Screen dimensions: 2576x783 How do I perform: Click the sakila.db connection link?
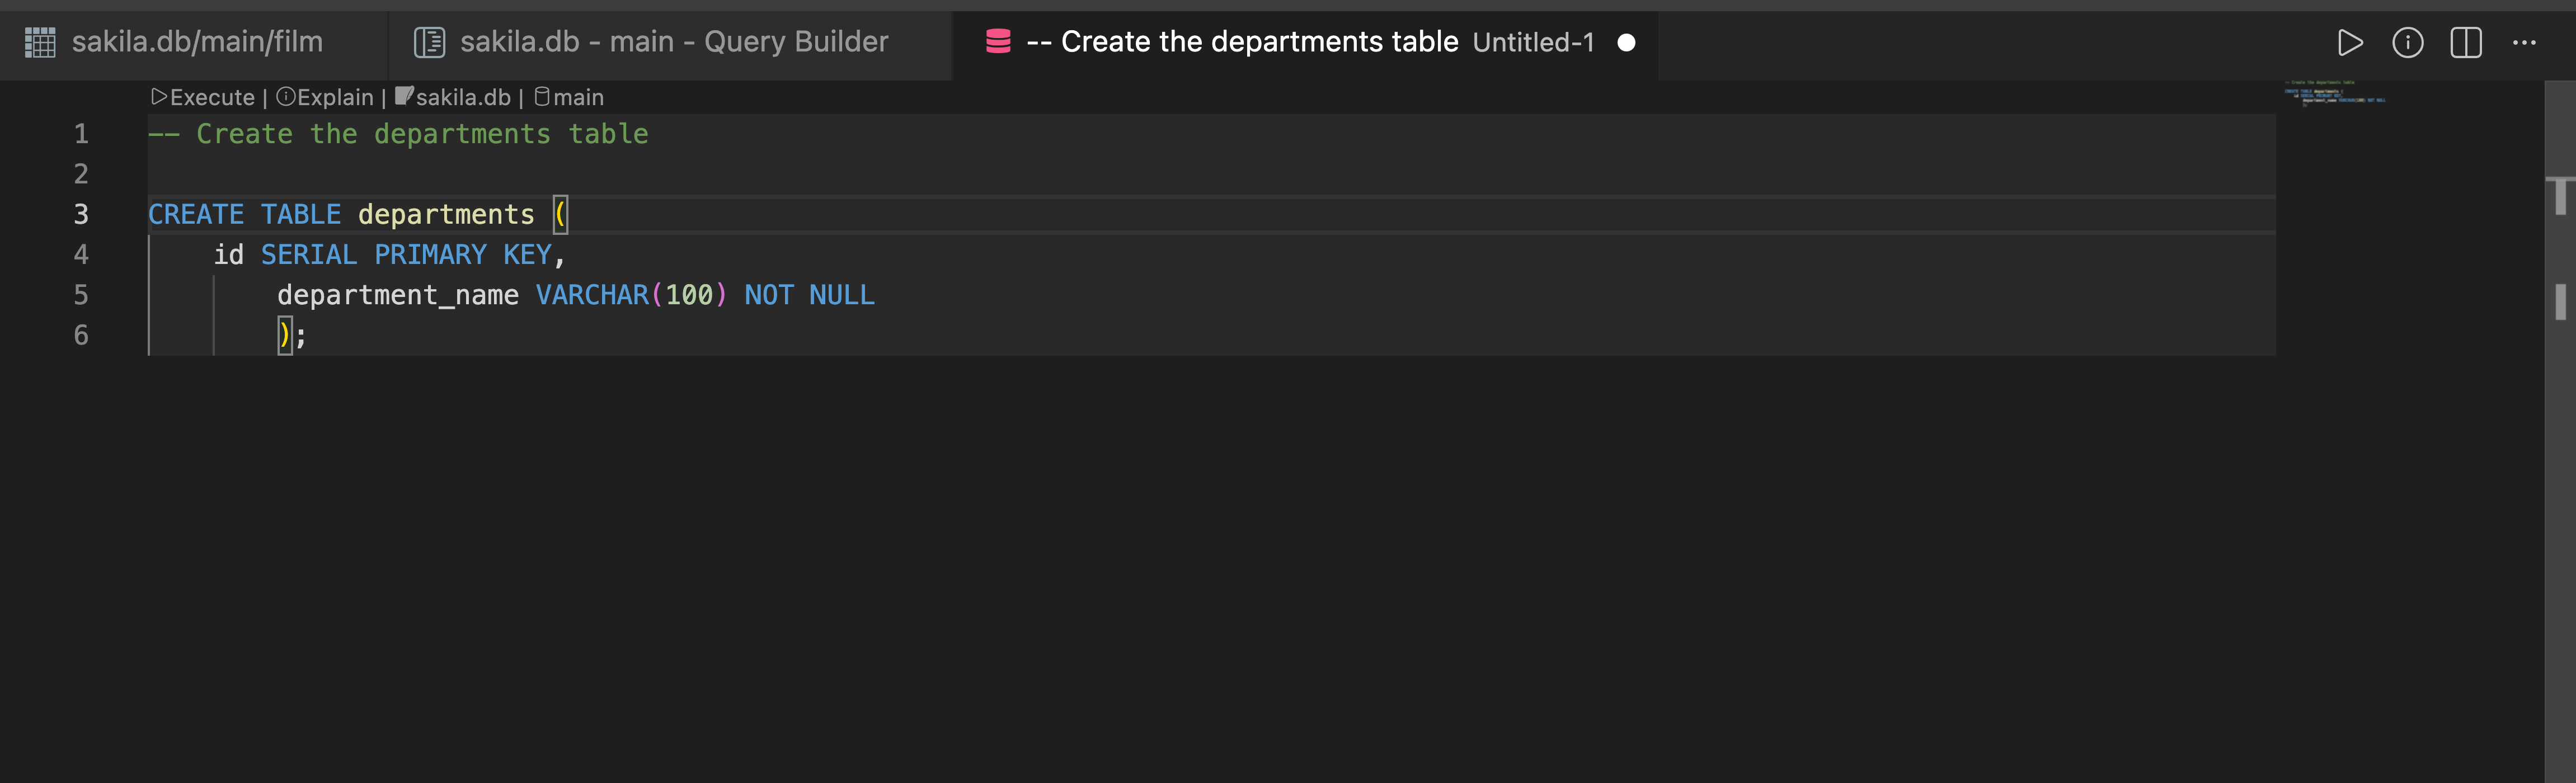[465, 96]
